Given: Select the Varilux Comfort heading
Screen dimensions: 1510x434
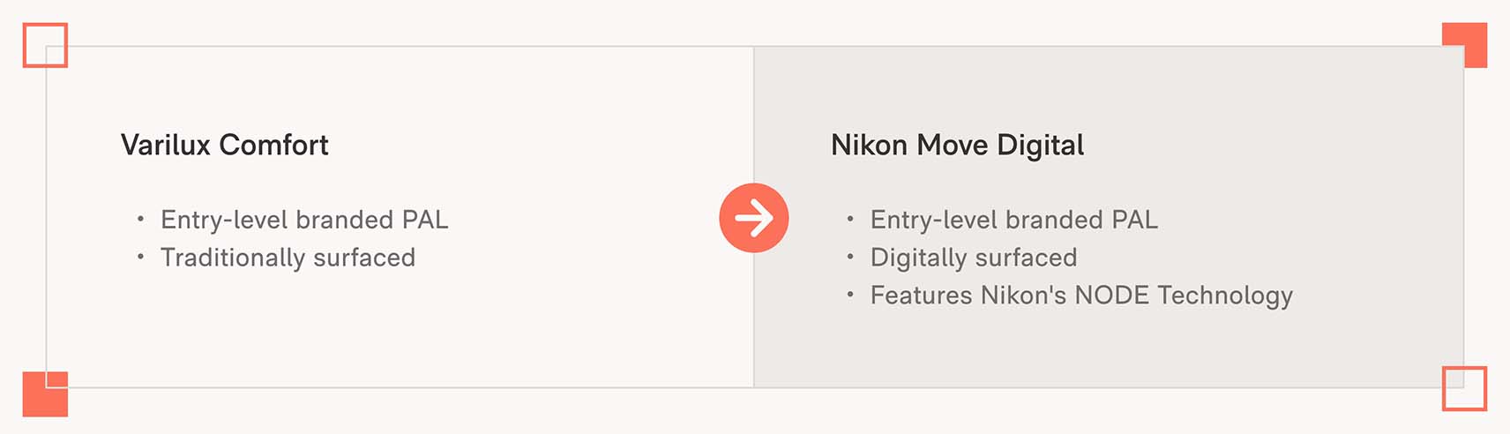Looking at the screenshot, I should [x=225, y=145].
